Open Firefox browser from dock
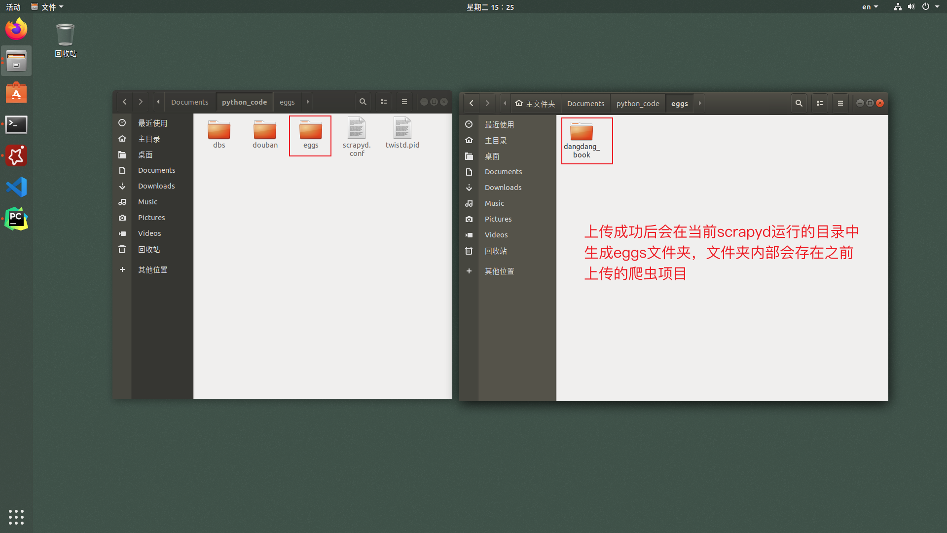 pyautogui.click(x=16, y=29)
